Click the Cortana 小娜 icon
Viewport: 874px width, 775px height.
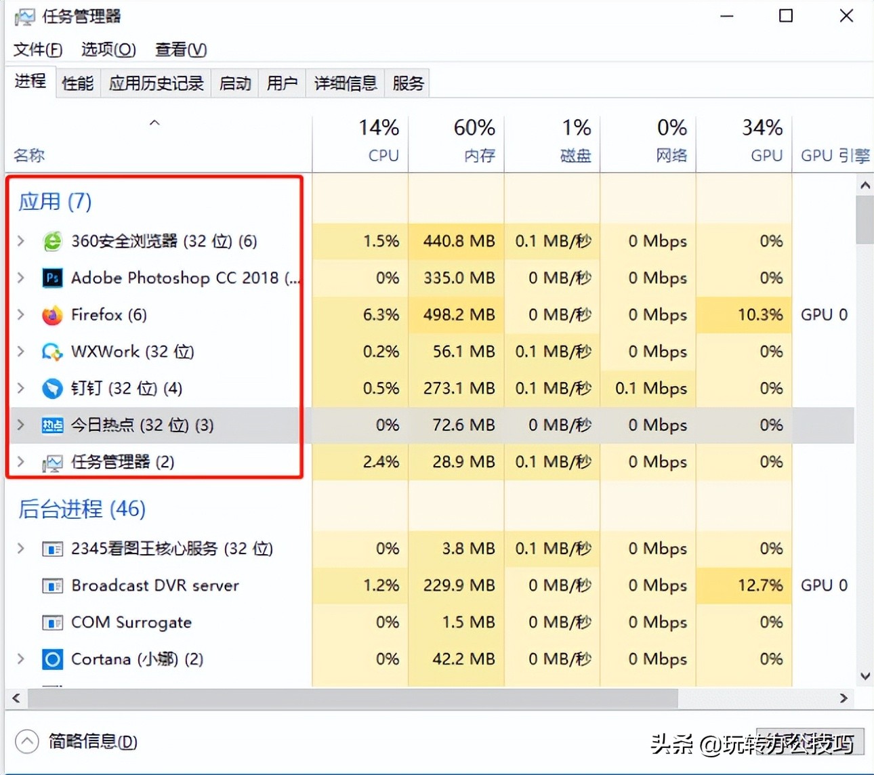point(51,658)
